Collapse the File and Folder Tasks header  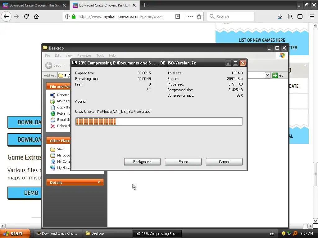[58, 86]
